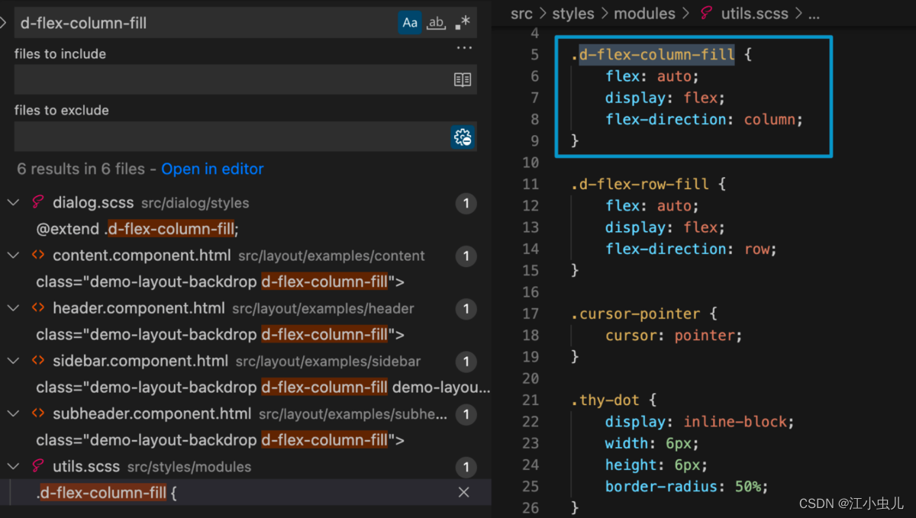Open dialog.scss file result
The width and height of the screenshot is (916, 518).
[93, 203]
